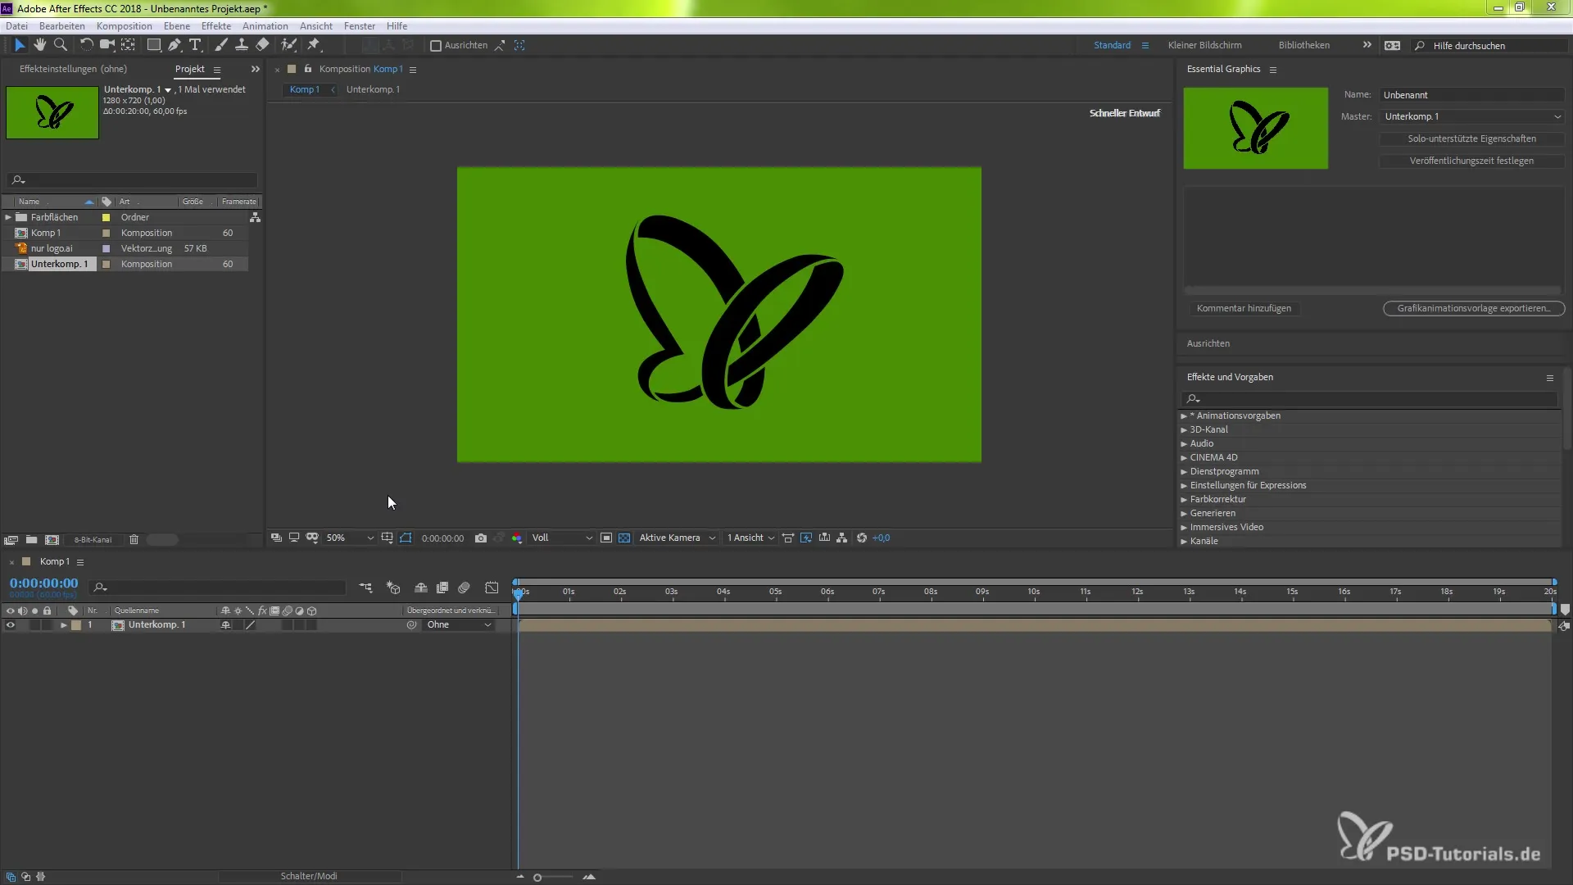Take a snapshot with camera icon
This screenshot has width=1573, height=885.
[x=481, y=538]
